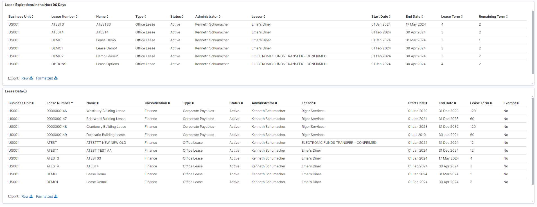Viewport: 537px width, 207px height.
Task: Click 'ATESTTT NEW NEW OLD' name cell
Action: click(106, 143)
